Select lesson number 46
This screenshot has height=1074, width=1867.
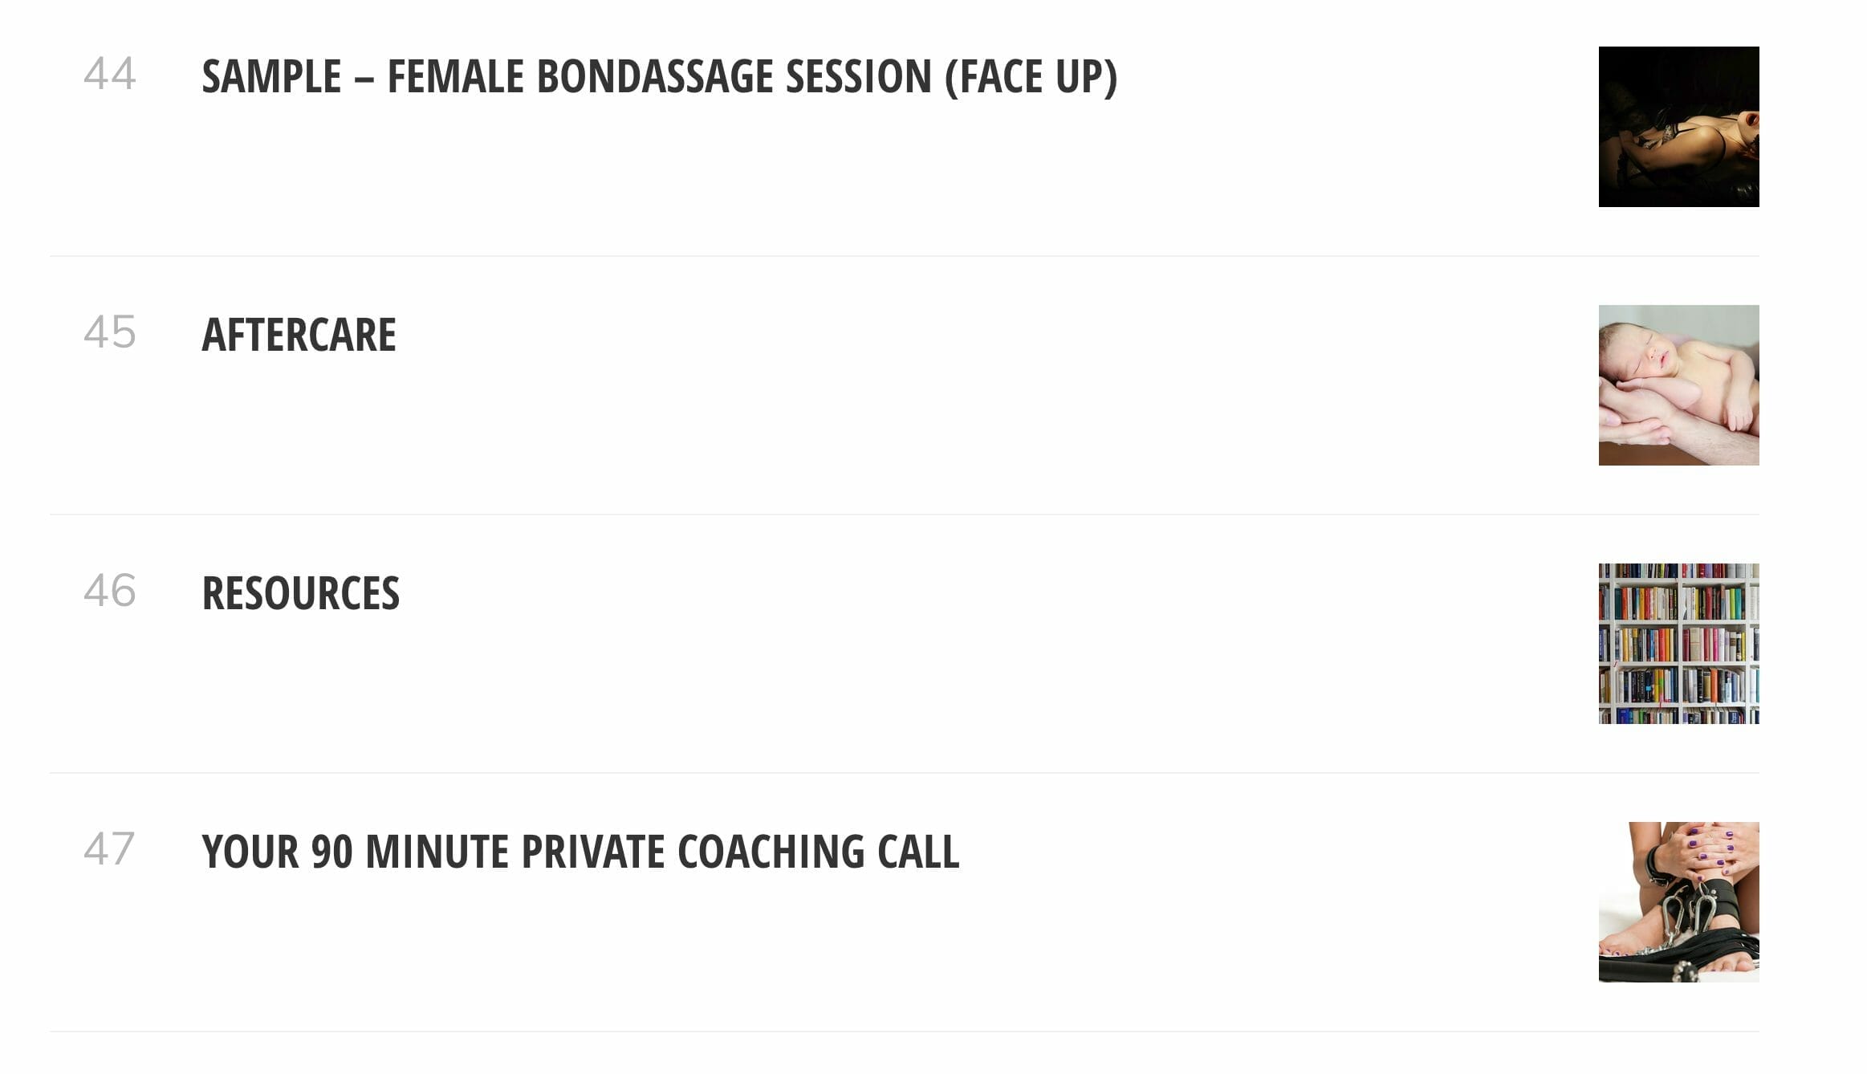pos(110,591)
